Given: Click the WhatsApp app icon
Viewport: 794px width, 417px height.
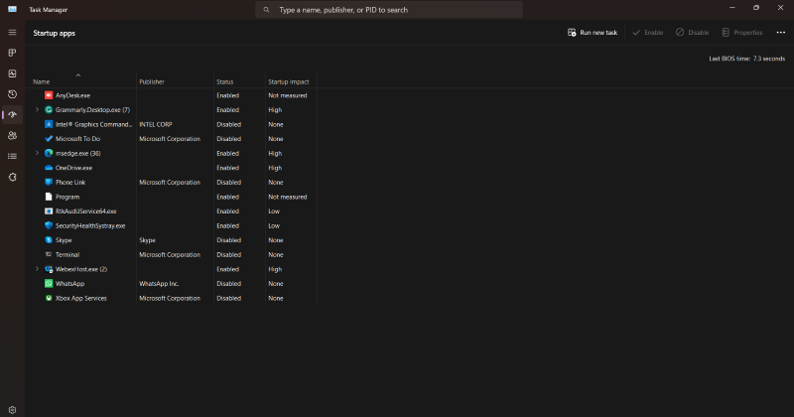Looking at the screenshot, I should 49,284.
